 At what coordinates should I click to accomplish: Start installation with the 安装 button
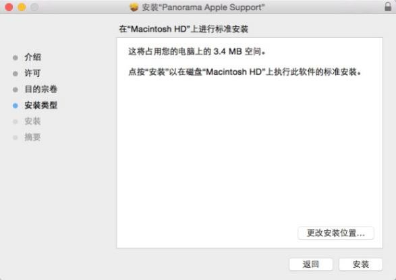(x=361, y=264)
